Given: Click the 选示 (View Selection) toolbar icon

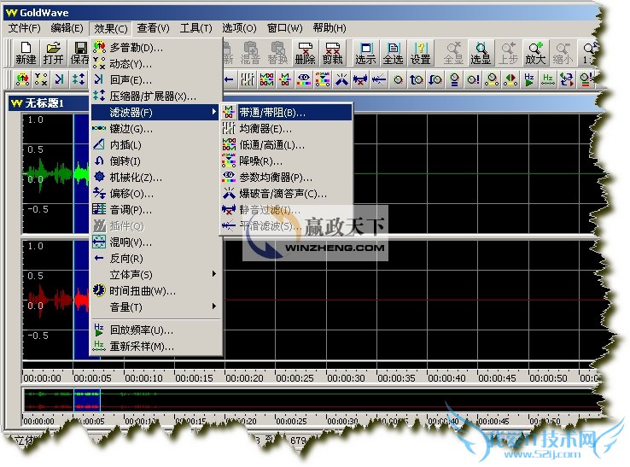Looking at the screenshot, I should [365, 52].
